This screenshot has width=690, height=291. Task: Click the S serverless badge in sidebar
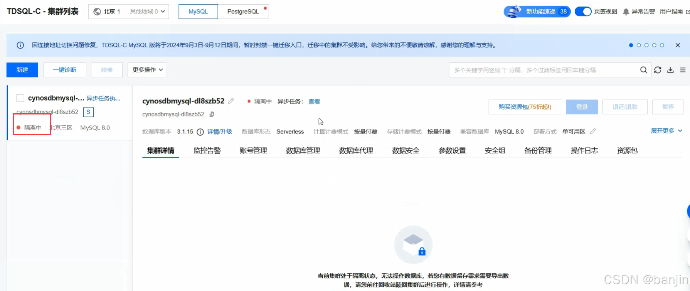[x=88, y=112]
